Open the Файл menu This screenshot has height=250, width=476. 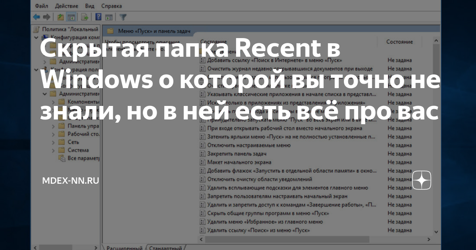(x=42, y=6)
